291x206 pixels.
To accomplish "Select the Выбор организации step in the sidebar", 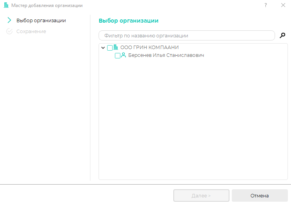I will click(41, 20).
